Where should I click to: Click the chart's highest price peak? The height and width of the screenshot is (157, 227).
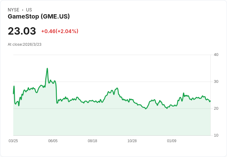click(x=47, y=68)
